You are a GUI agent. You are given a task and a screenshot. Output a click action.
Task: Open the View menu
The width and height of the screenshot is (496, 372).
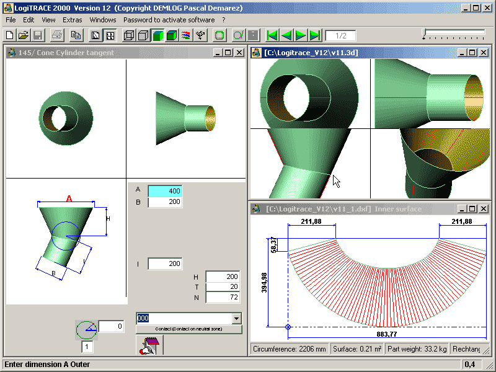pyautogui.click(x=48, y=20)
